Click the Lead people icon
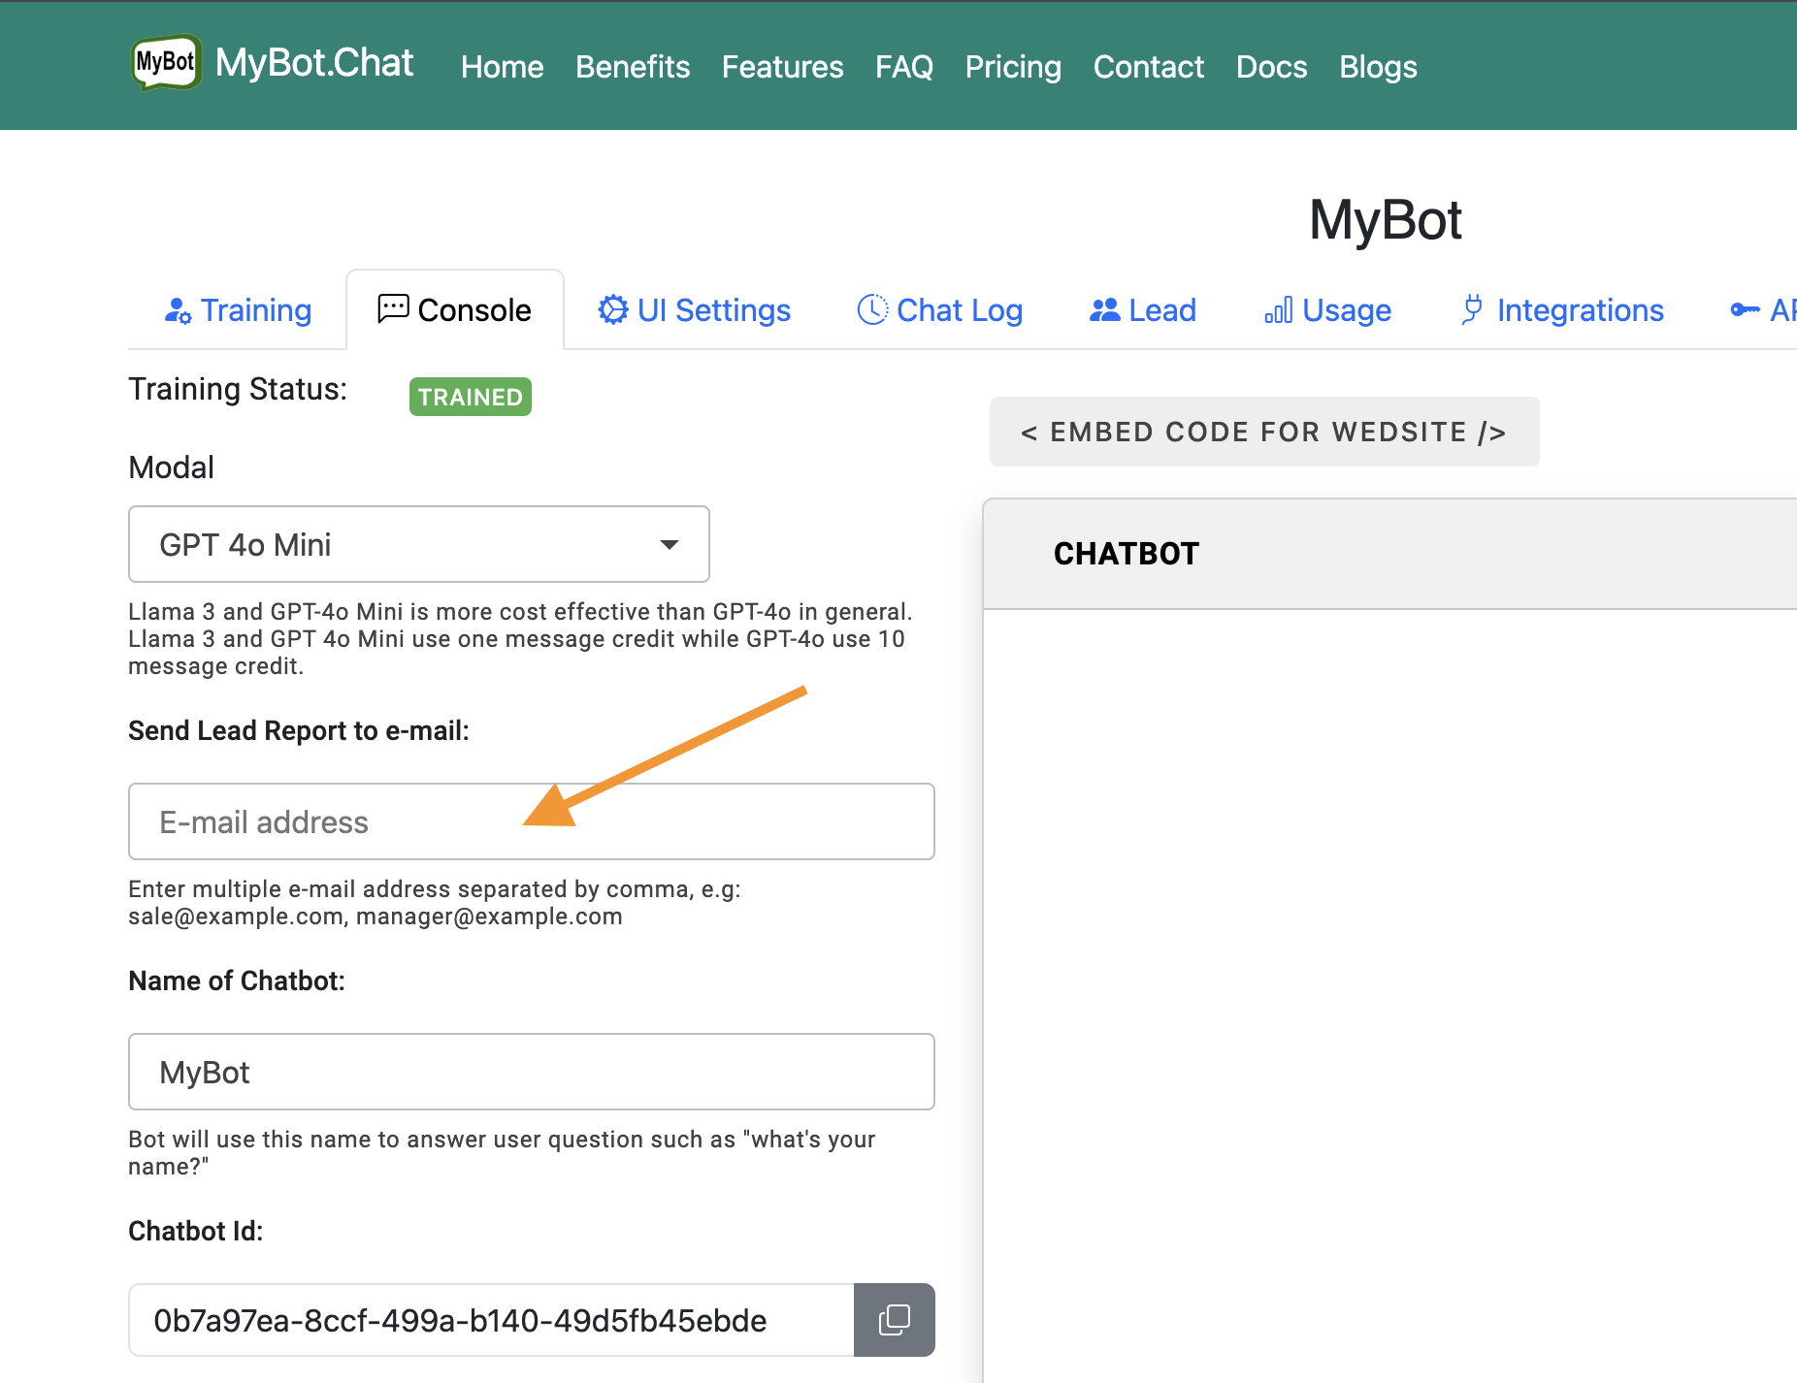The width and height of the screenshot is (1797, 1383). click(1104, 310)
